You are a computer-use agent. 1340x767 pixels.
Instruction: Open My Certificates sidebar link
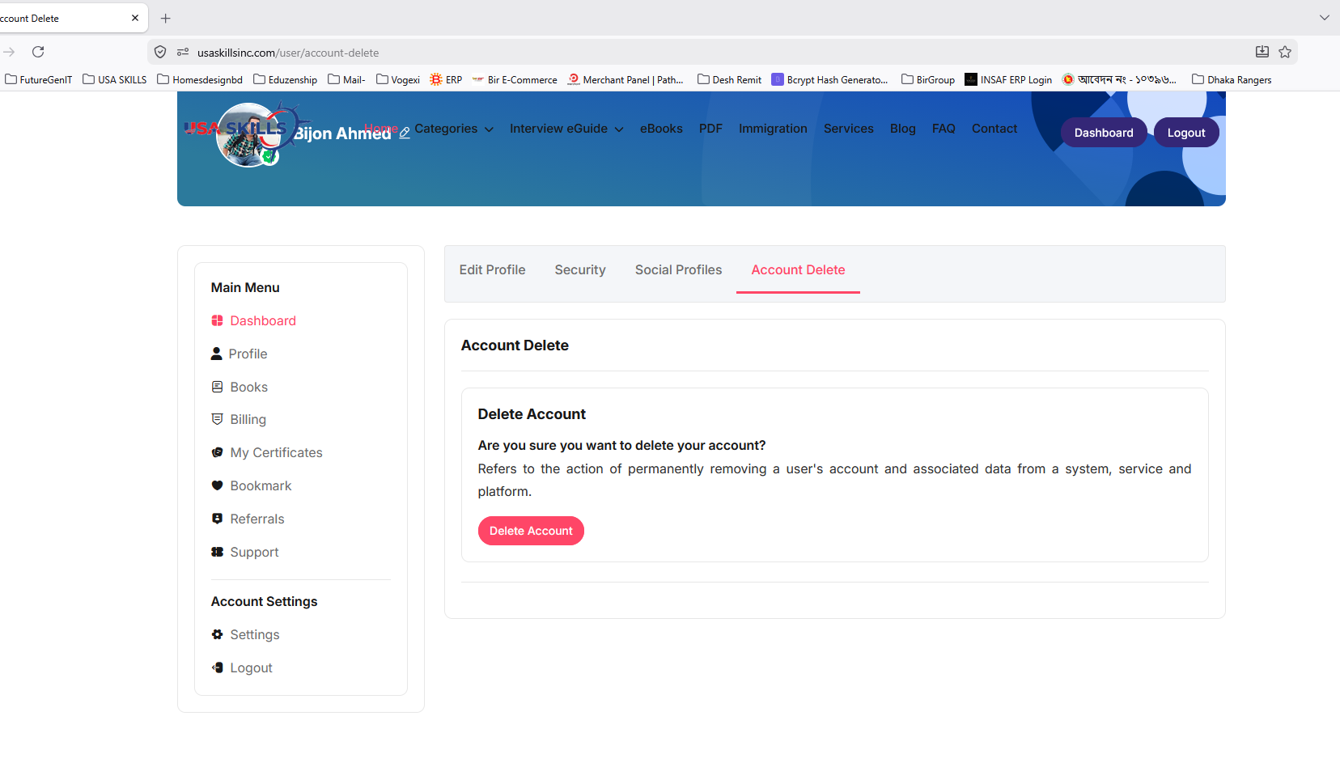click(x=276, y=452)
